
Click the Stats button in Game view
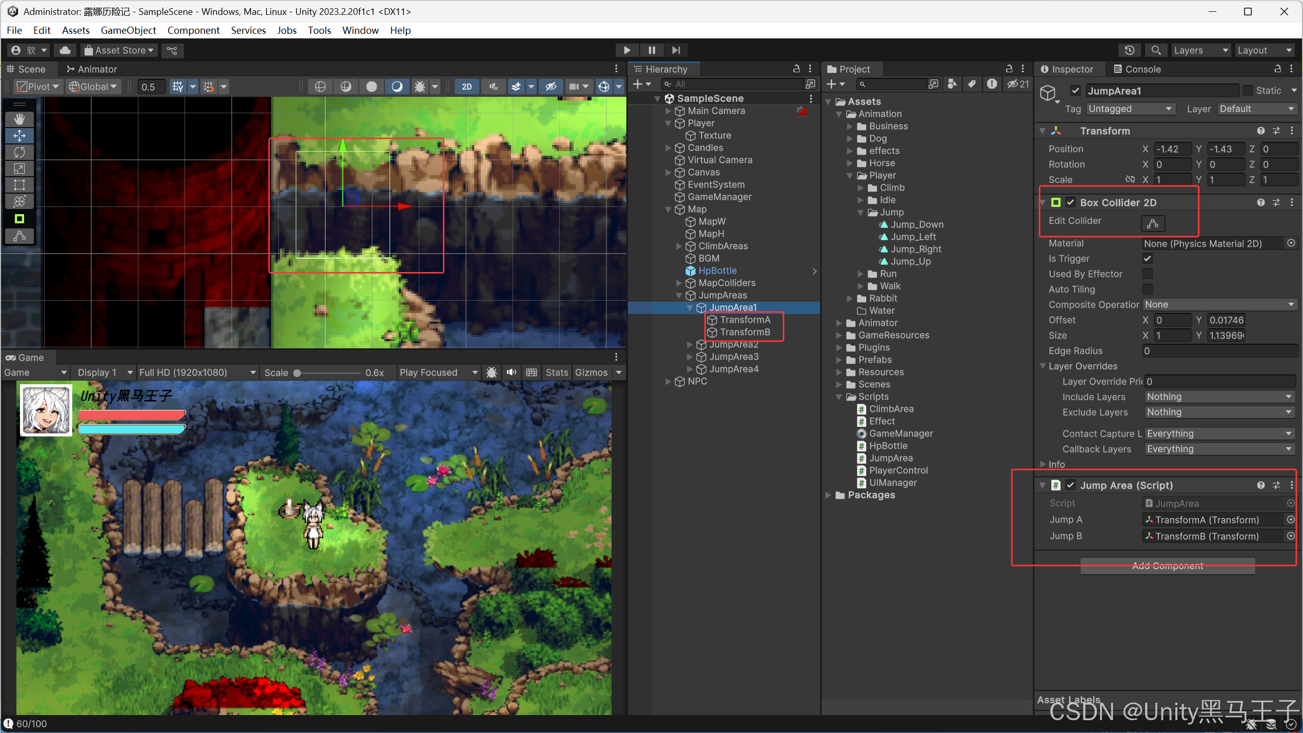click(556, 372)
